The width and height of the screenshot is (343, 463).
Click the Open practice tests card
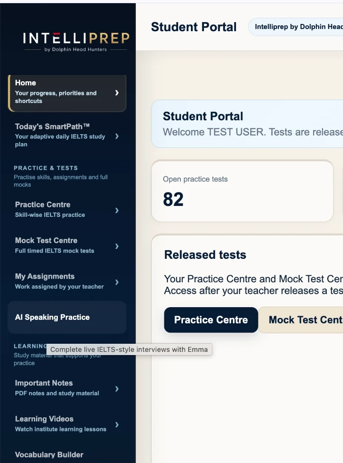pos(242,191)
